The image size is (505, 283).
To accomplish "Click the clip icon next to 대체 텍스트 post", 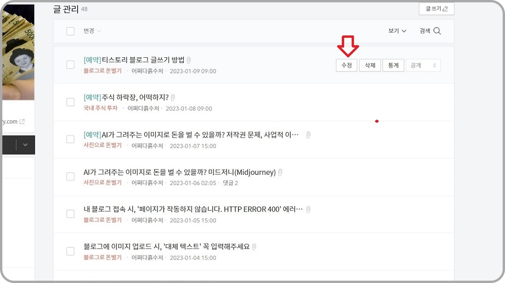I will [254, 247].
